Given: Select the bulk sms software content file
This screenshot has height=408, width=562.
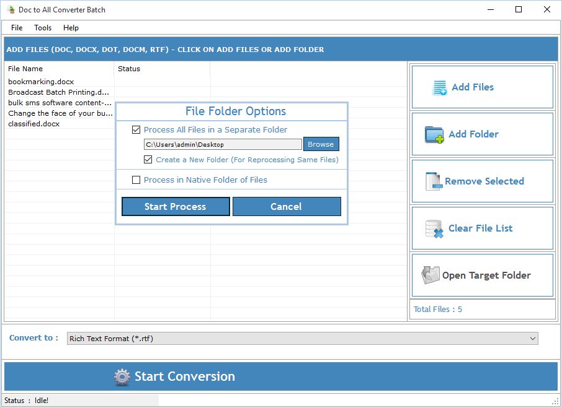Looking at the screenshot, I should pyautogui.click(x=60, y=103).
